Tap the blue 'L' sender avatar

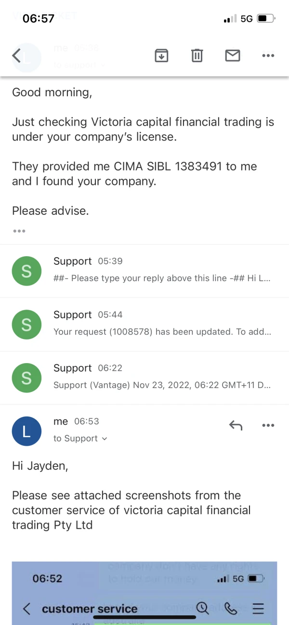(26, 431)
